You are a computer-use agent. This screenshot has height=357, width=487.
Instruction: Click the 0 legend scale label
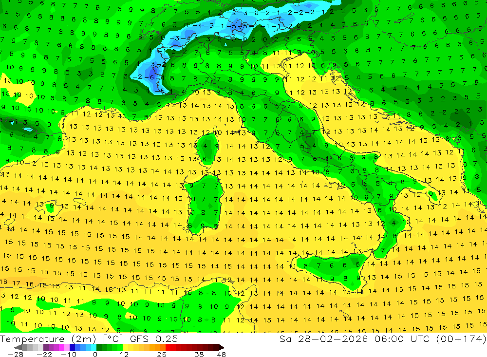pos(95,354)
